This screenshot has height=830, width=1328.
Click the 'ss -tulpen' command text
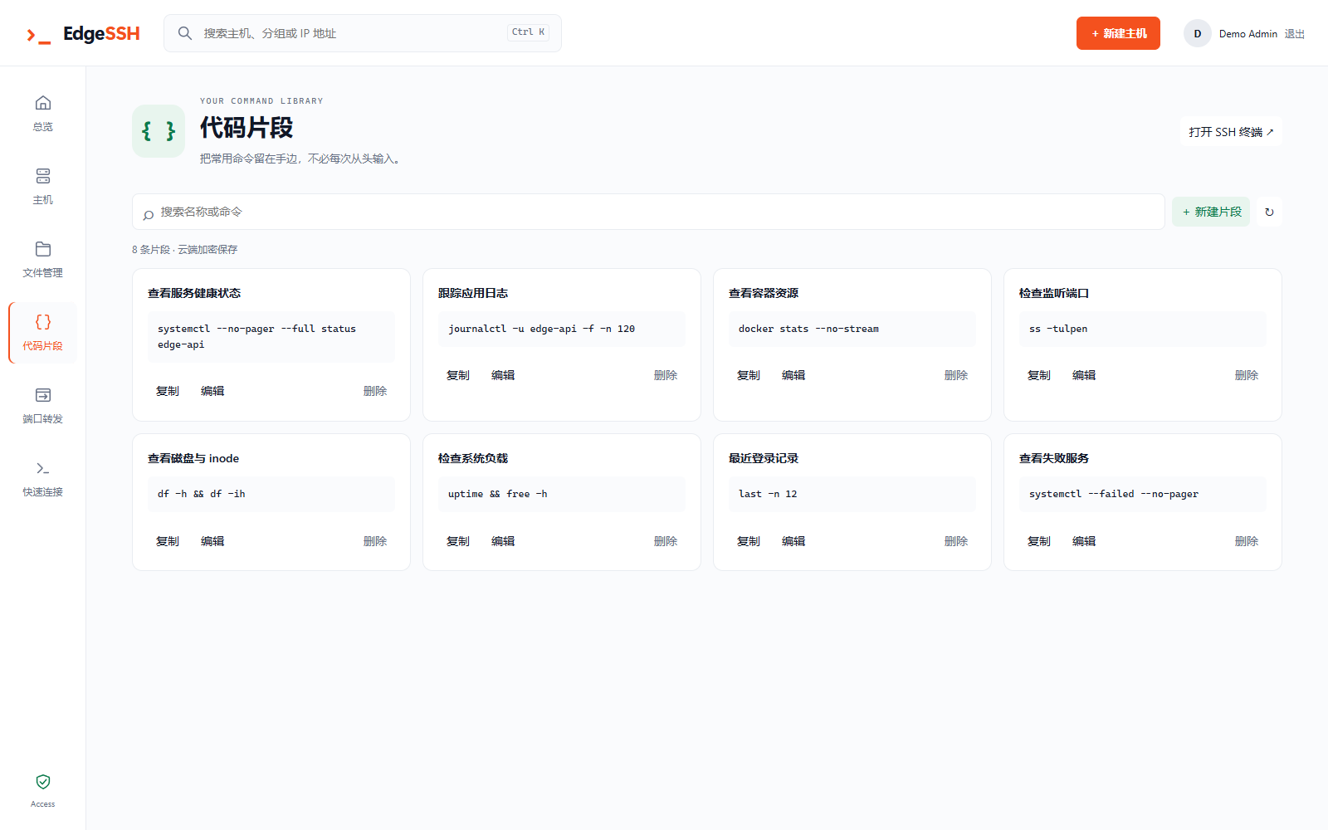pos(1058,329)
